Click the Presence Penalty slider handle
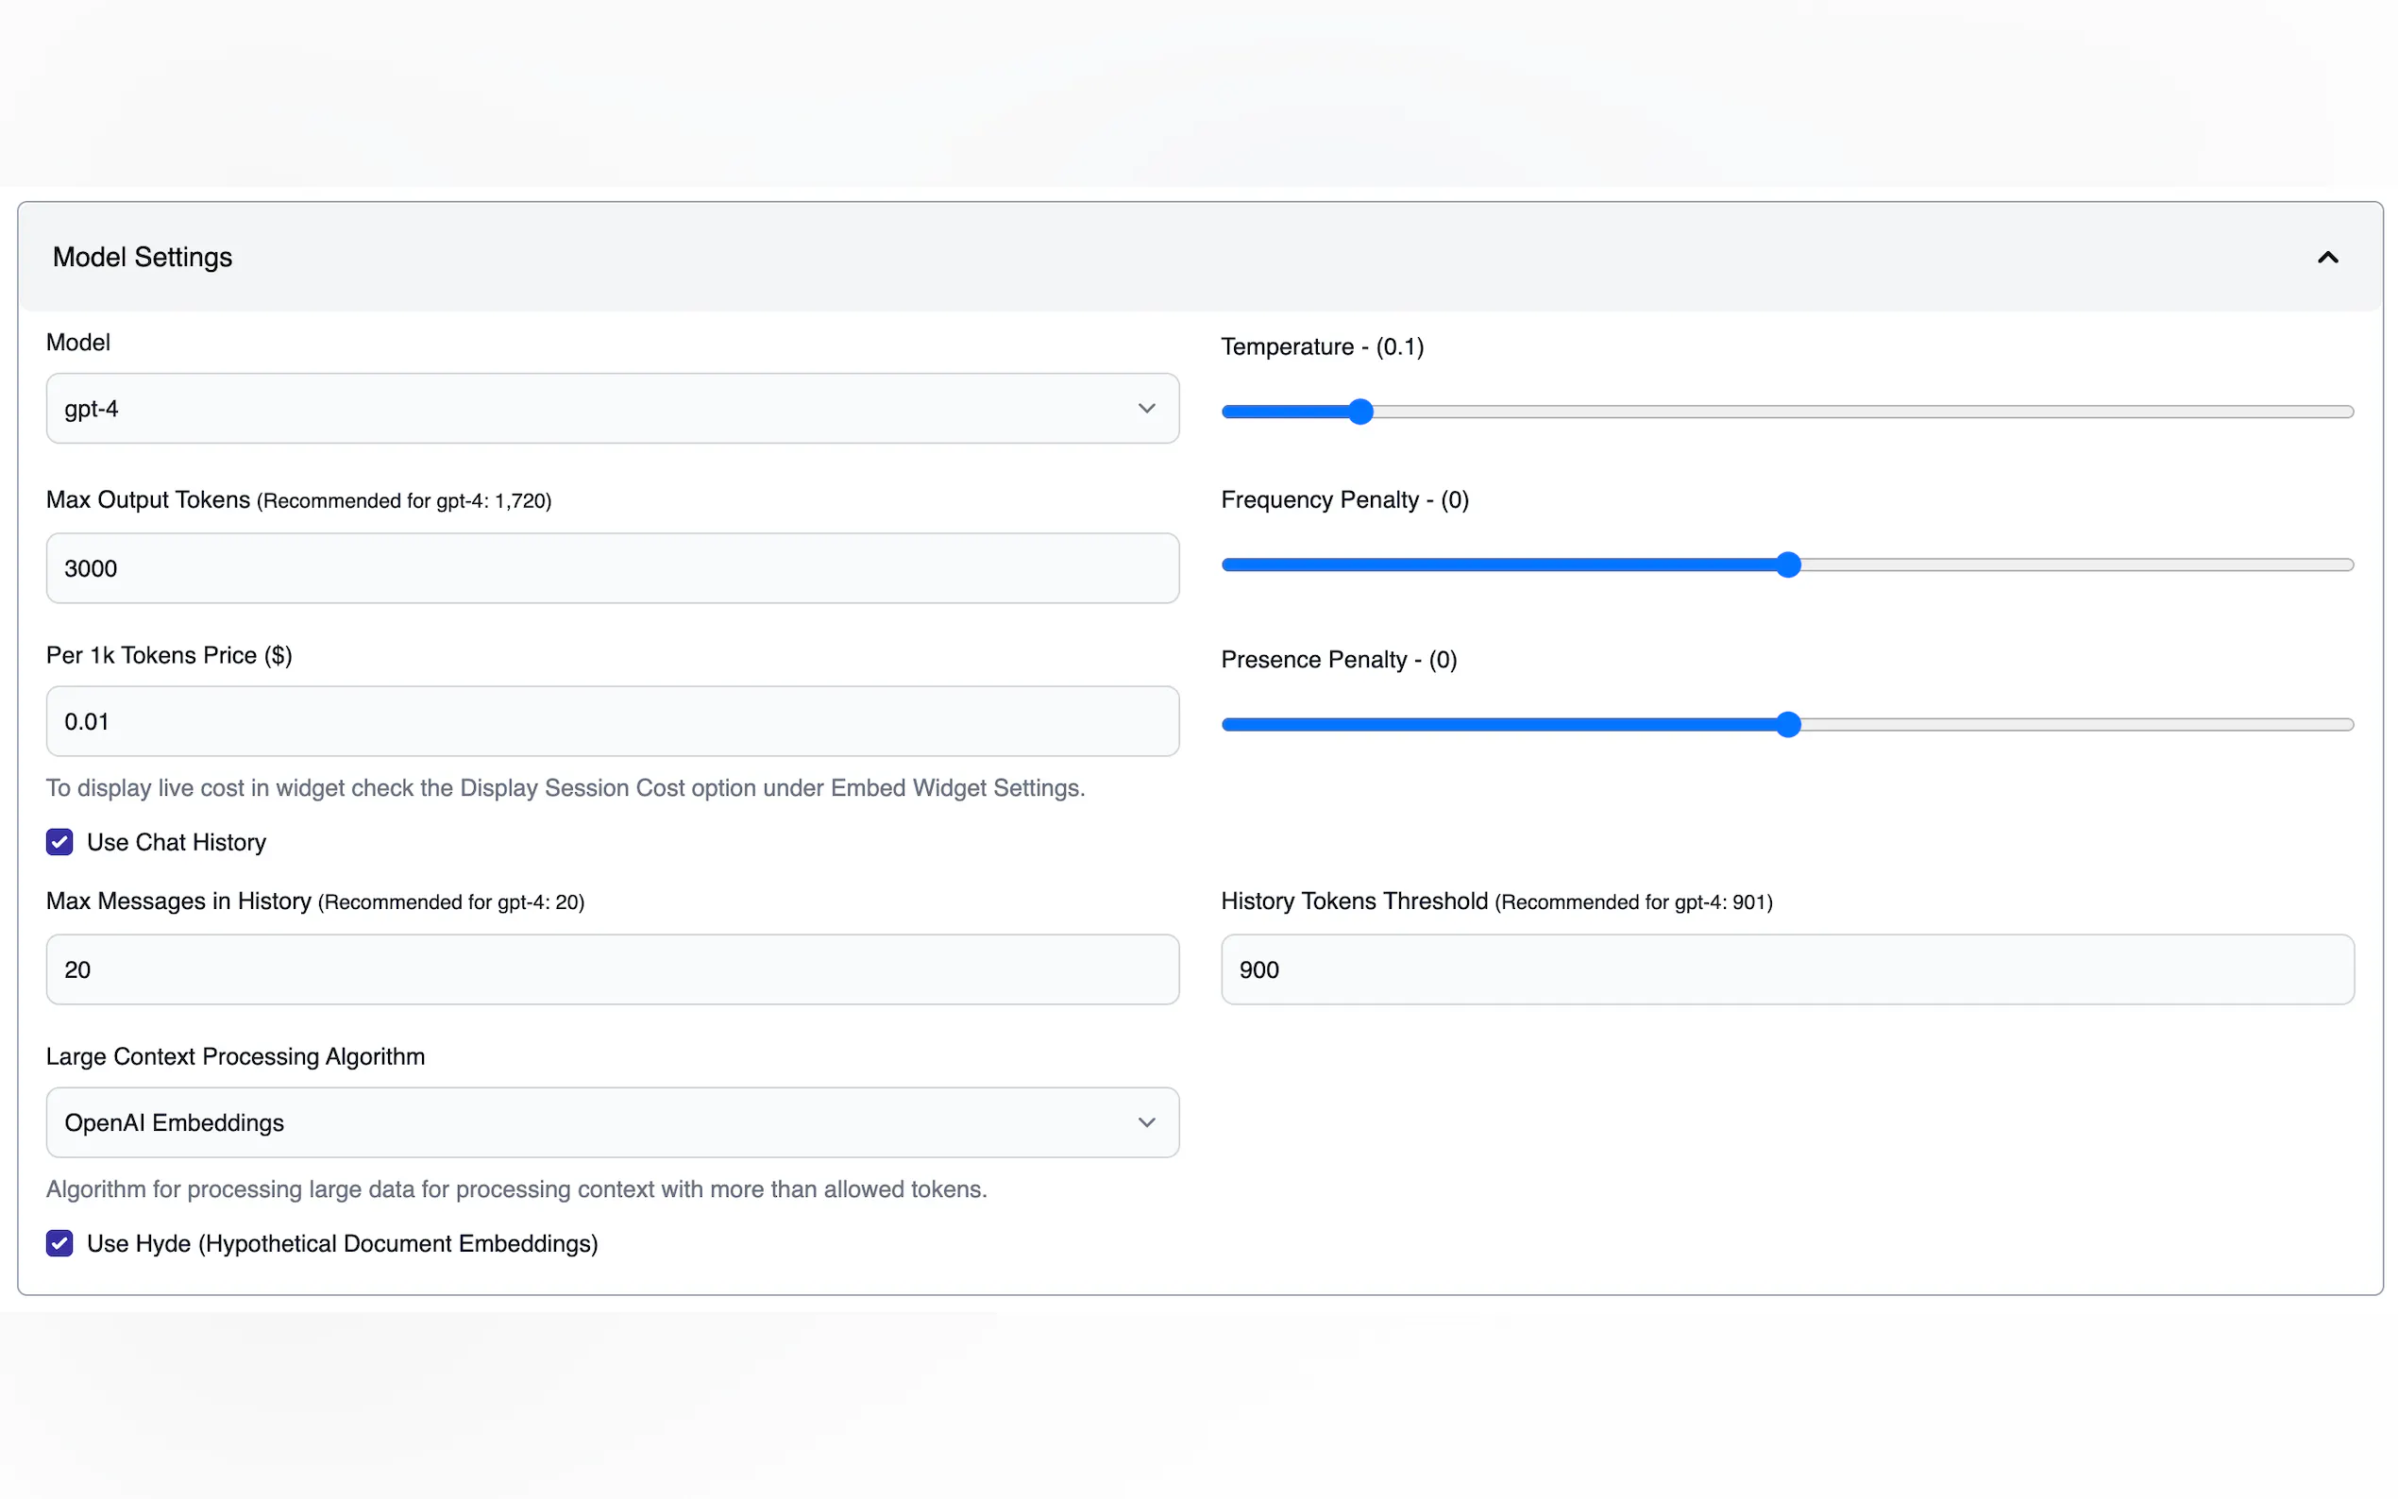This screenshot has height=1499, width=2398. 1787,725
